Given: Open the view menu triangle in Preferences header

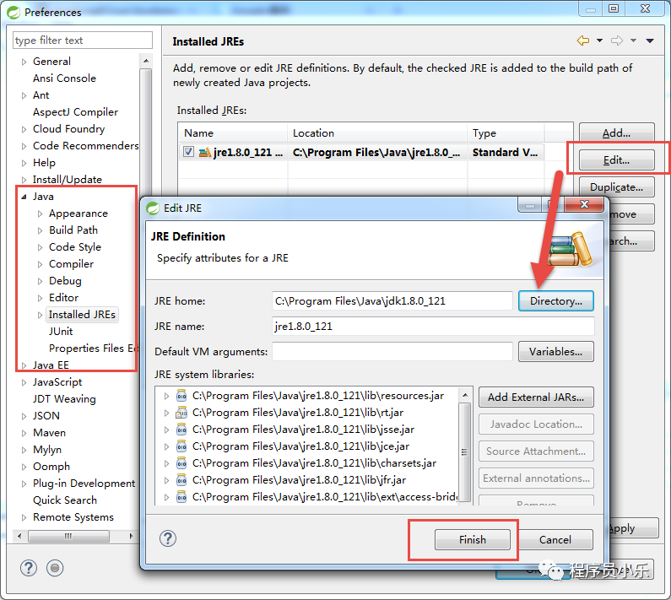Looking at the screenshot, I should (x=650, y=41).
